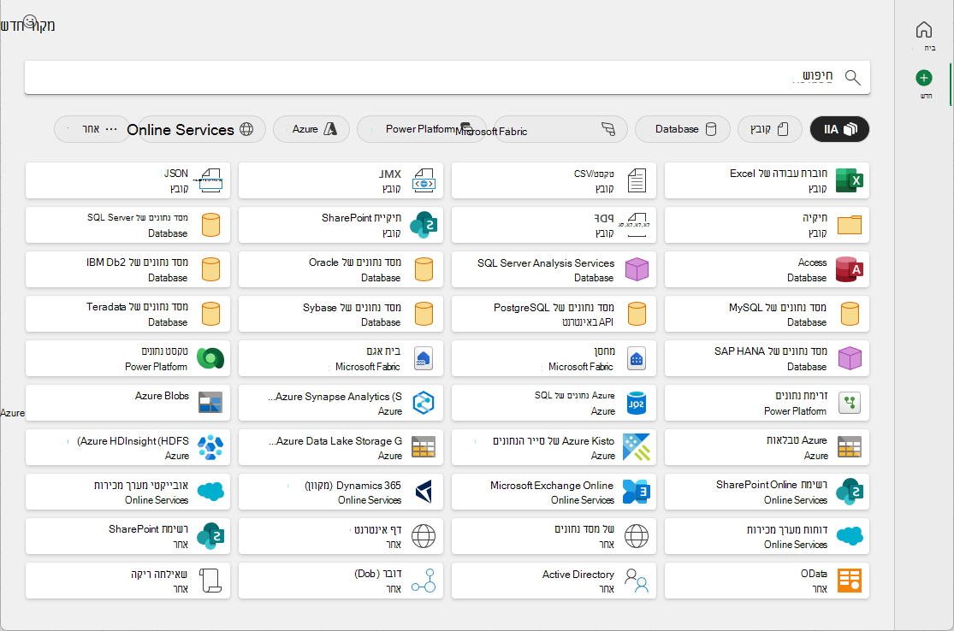Click into the search field
This screenshot has height=631, width=954.
coord(447,77)
